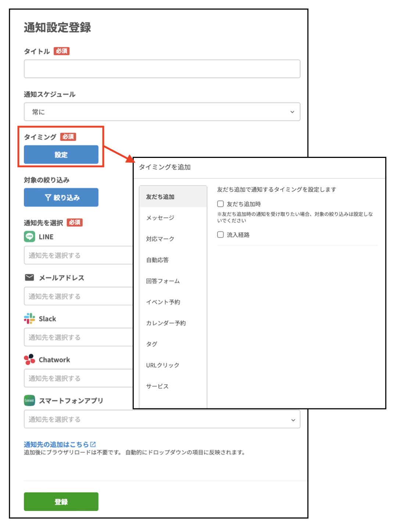395x527 pixels.
Task: Open the 通知先の追加はこちら link
Action: pos(55,443)
